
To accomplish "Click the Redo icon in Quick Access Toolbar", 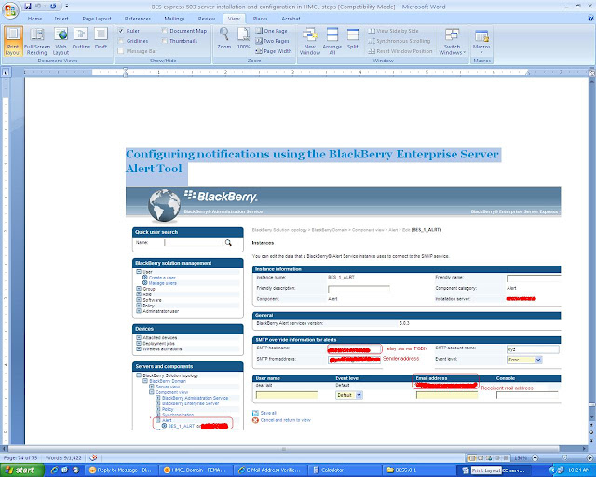I will click(53, 7).
